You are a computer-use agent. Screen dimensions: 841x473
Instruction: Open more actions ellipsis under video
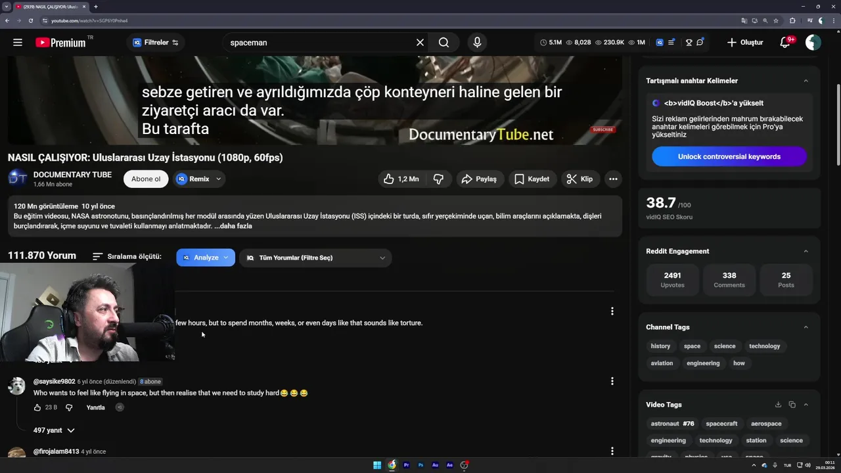coord(613,179)
